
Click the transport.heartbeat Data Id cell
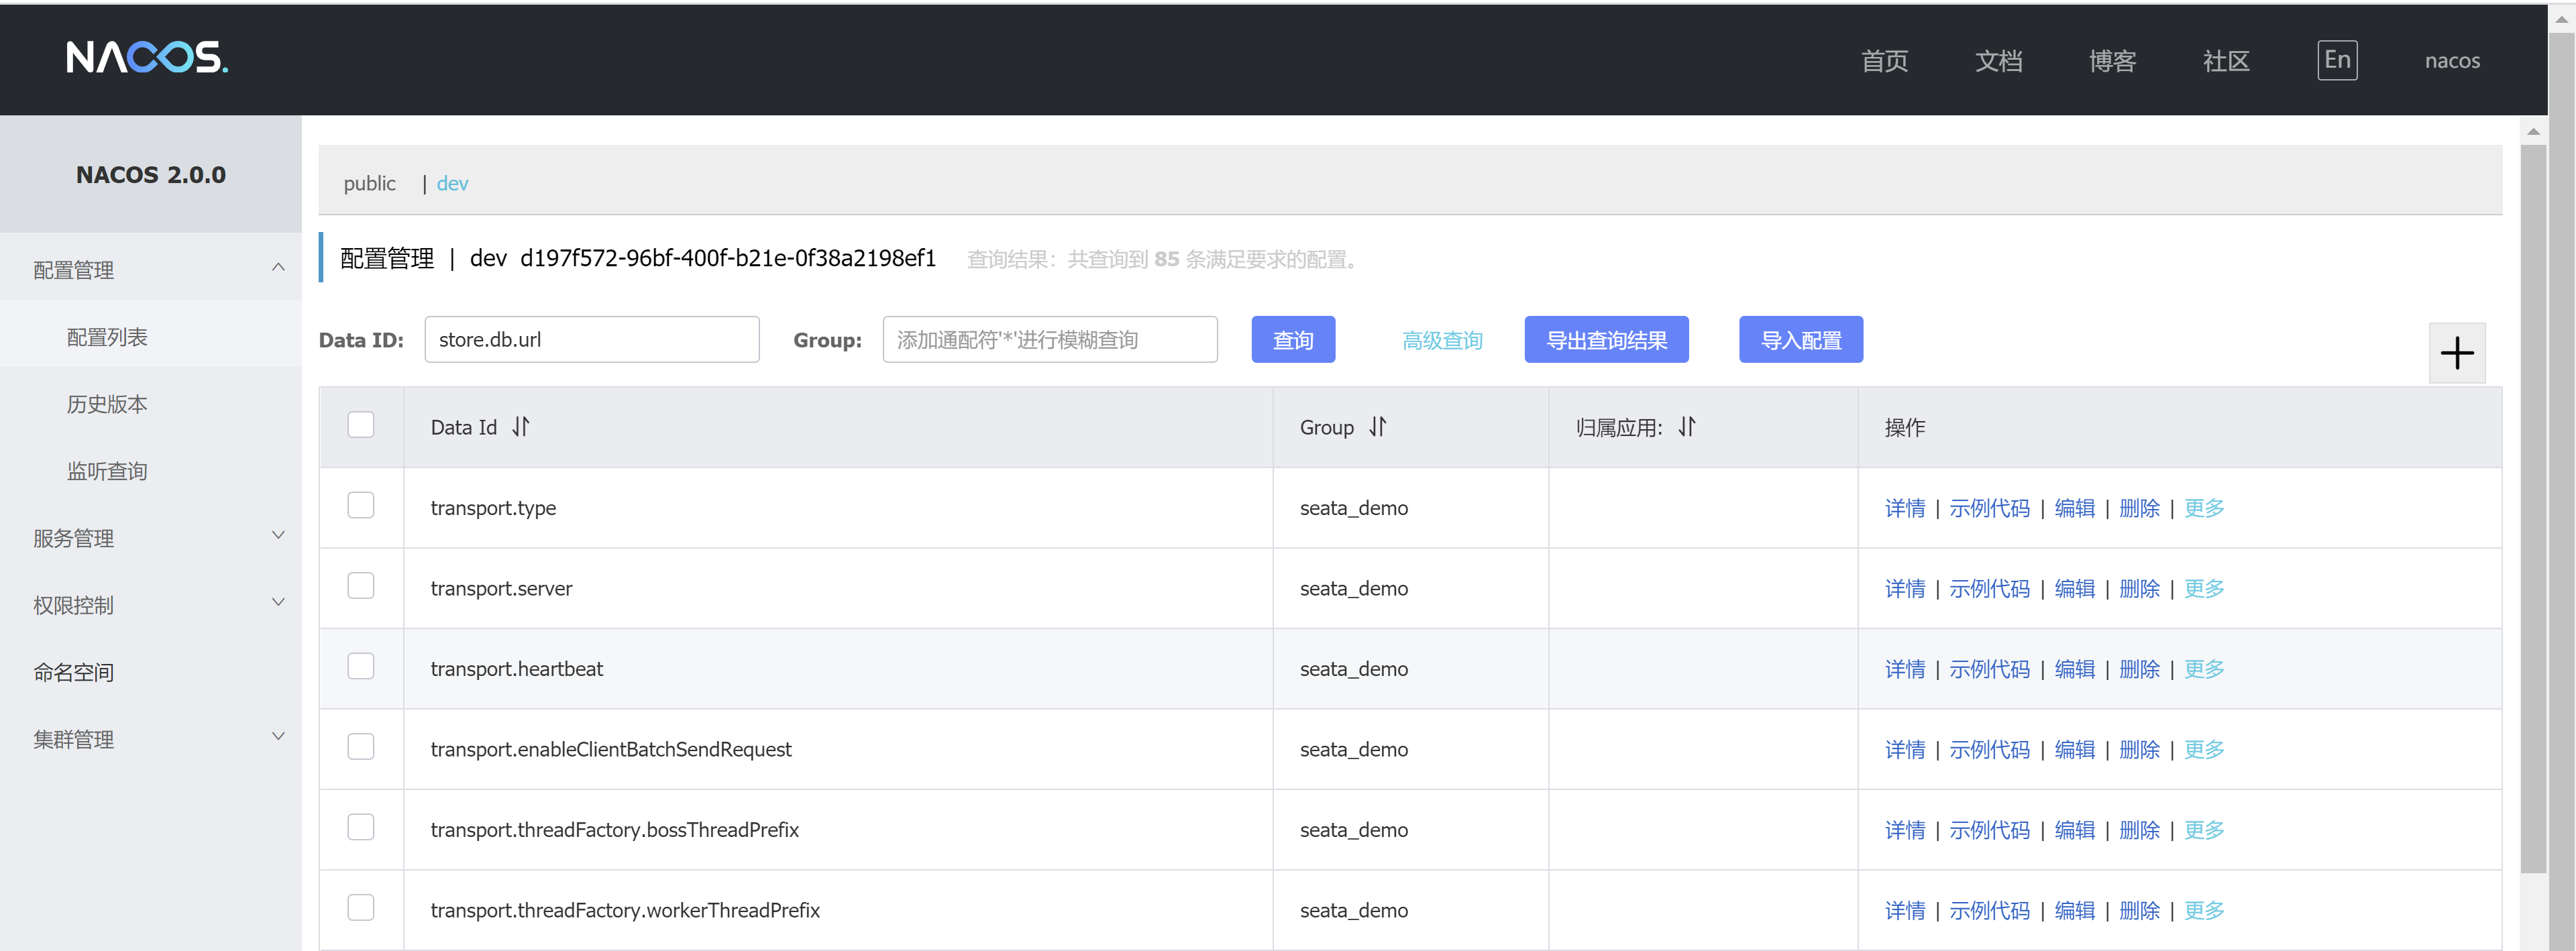[838, 668]
